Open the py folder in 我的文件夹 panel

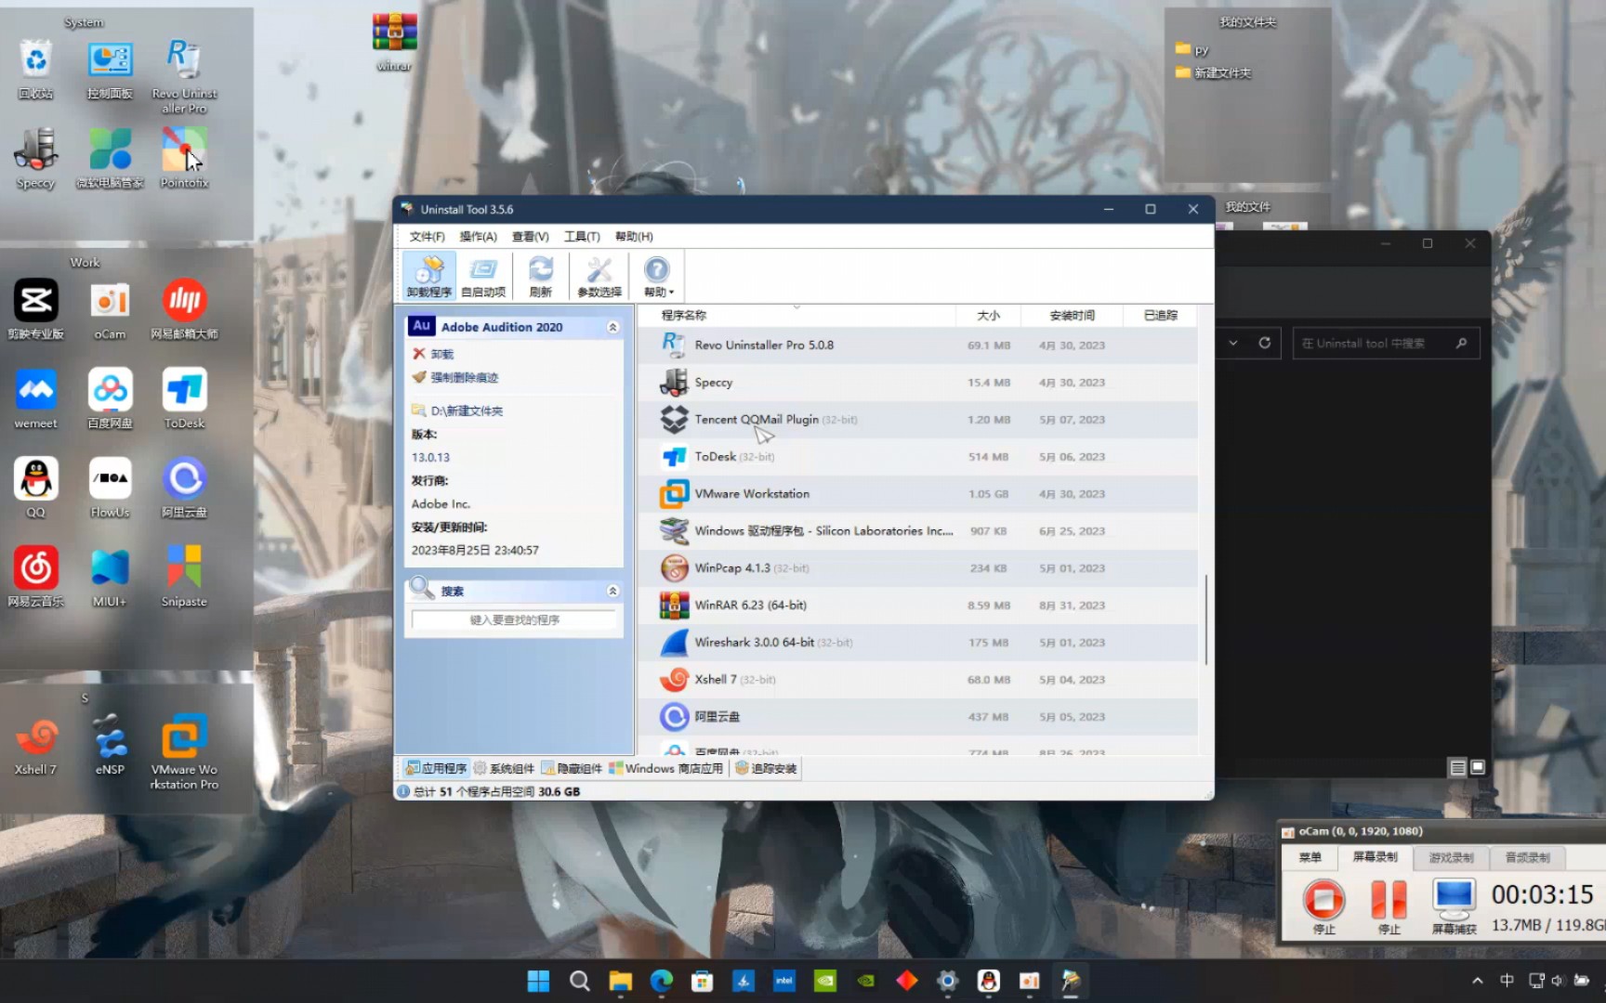(1191, 49)
